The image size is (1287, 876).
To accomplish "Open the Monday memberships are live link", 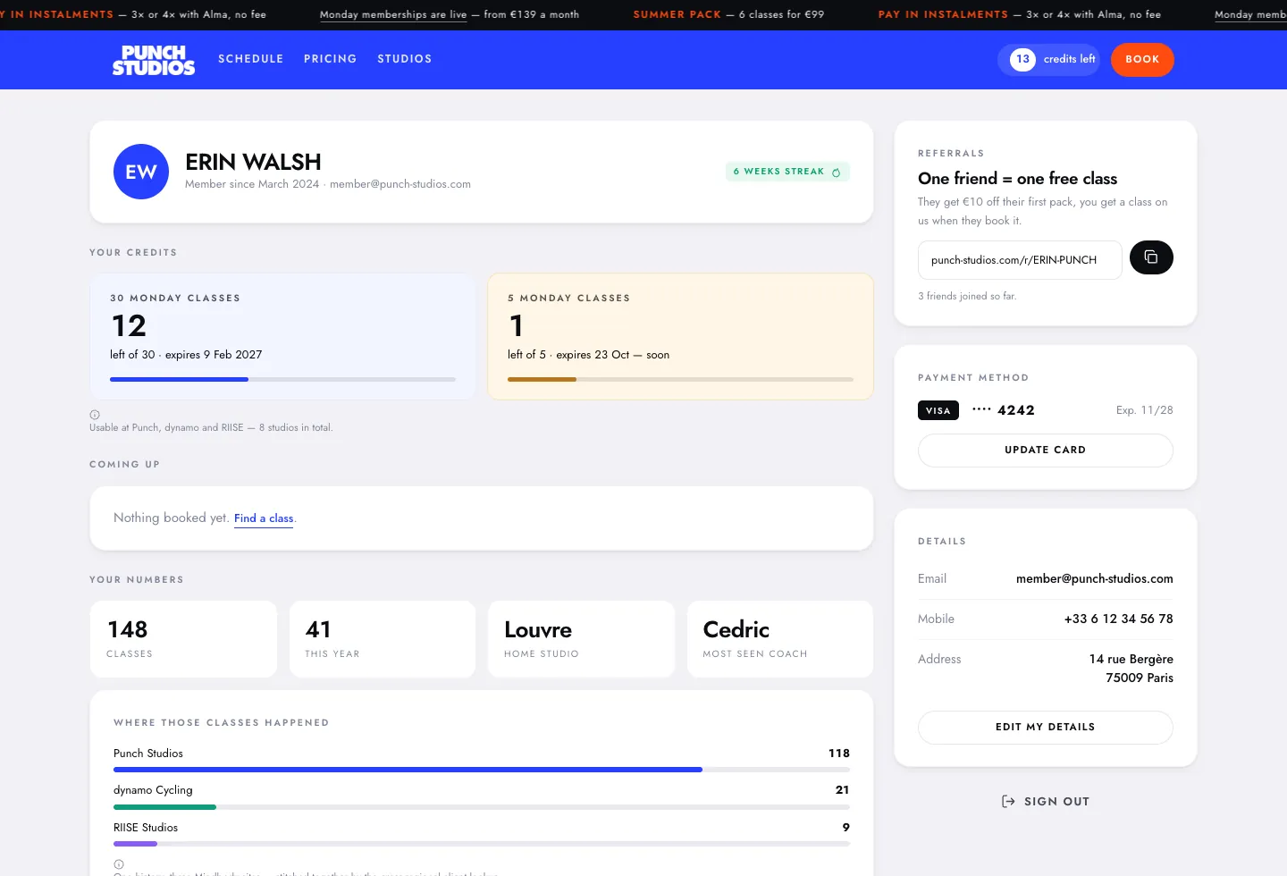I will pyautogui.click(x=393, y=14).
